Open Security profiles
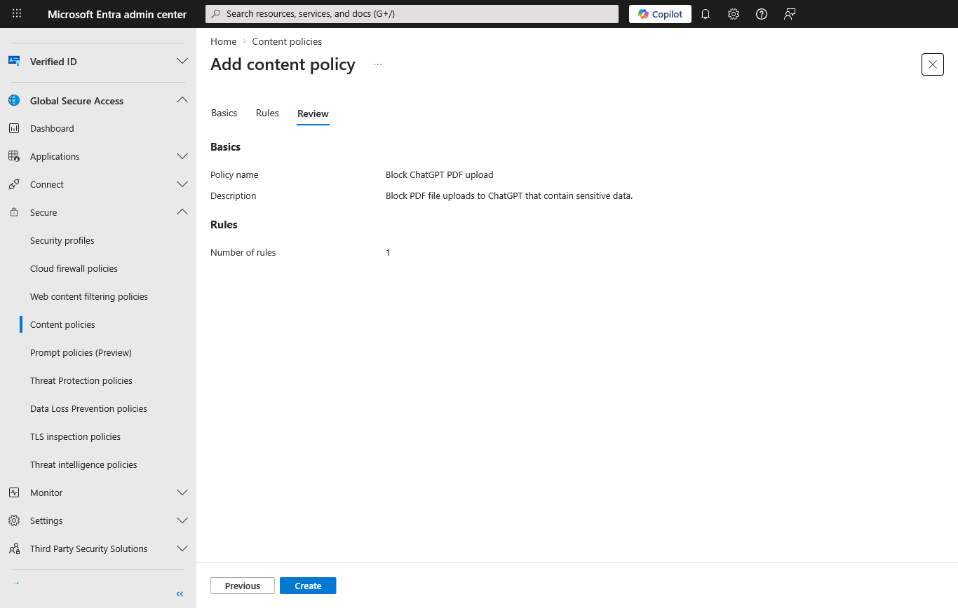The height and width of the screenshot is (608, 958). click(x=62, y=240)
